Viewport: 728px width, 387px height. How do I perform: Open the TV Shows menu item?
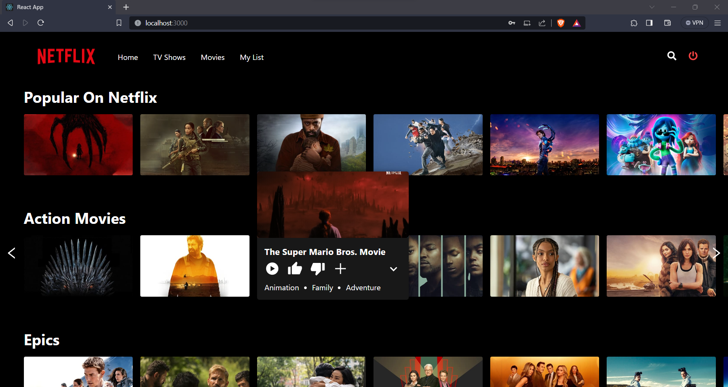tap(169, 57)
